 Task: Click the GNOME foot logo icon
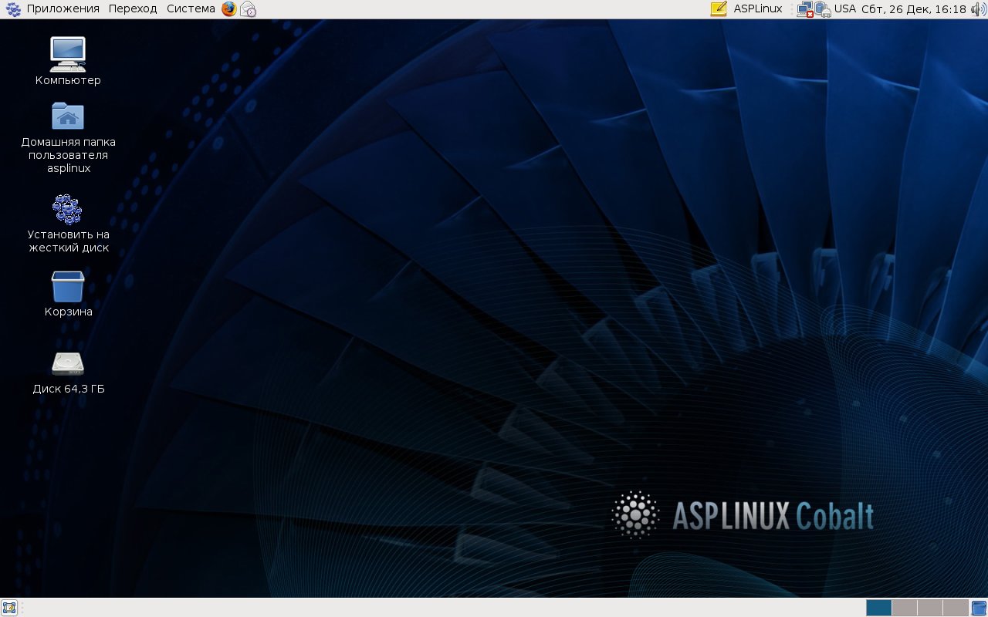pos(13,9)
